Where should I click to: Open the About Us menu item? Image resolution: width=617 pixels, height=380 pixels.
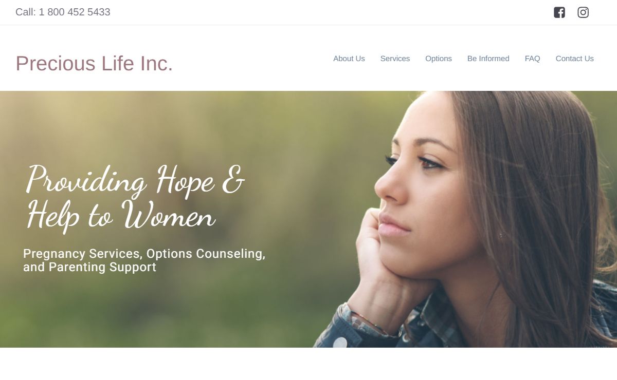(x=349, y=59)
